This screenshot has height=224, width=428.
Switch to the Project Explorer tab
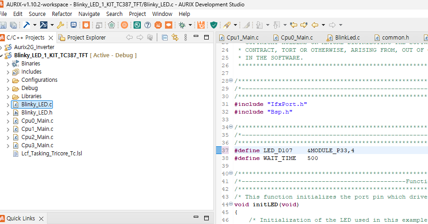coord(82,38)
